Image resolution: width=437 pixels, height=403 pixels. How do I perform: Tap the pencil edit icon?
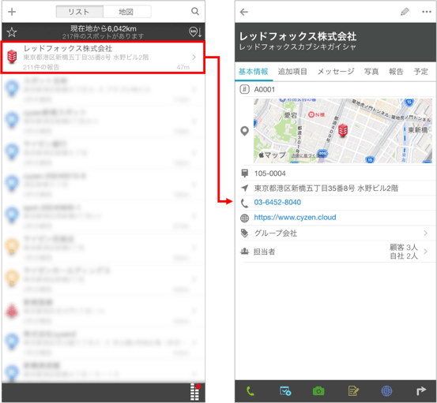click(x=405, y=12)
